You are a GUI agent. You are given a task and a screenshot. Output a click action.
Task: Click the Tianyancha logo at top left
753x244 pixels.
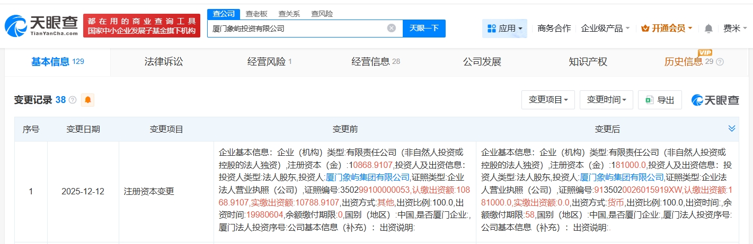coord(41,25)
